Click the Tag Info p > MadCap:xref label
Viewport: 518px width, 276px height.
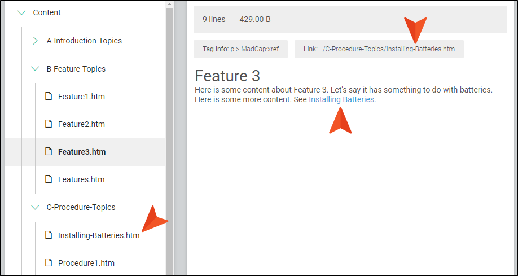pos(240,49)
